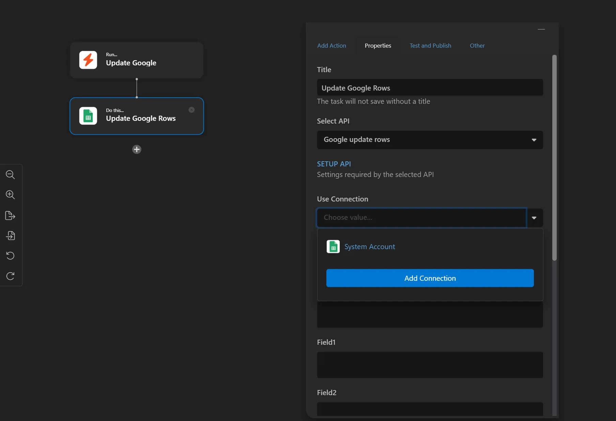This screenshot has width=616, height=421.
Task: Remove the Update Google Rows node
Action: tap(191, 110)
